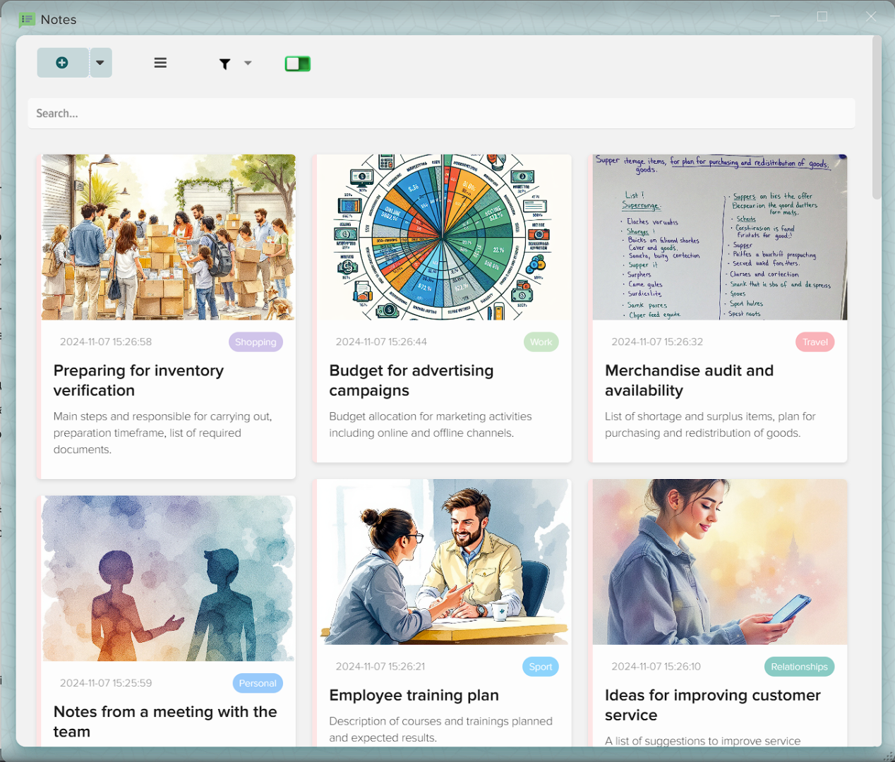
Task: Open the hamburger menu icon
Action: tap(160, 63)
